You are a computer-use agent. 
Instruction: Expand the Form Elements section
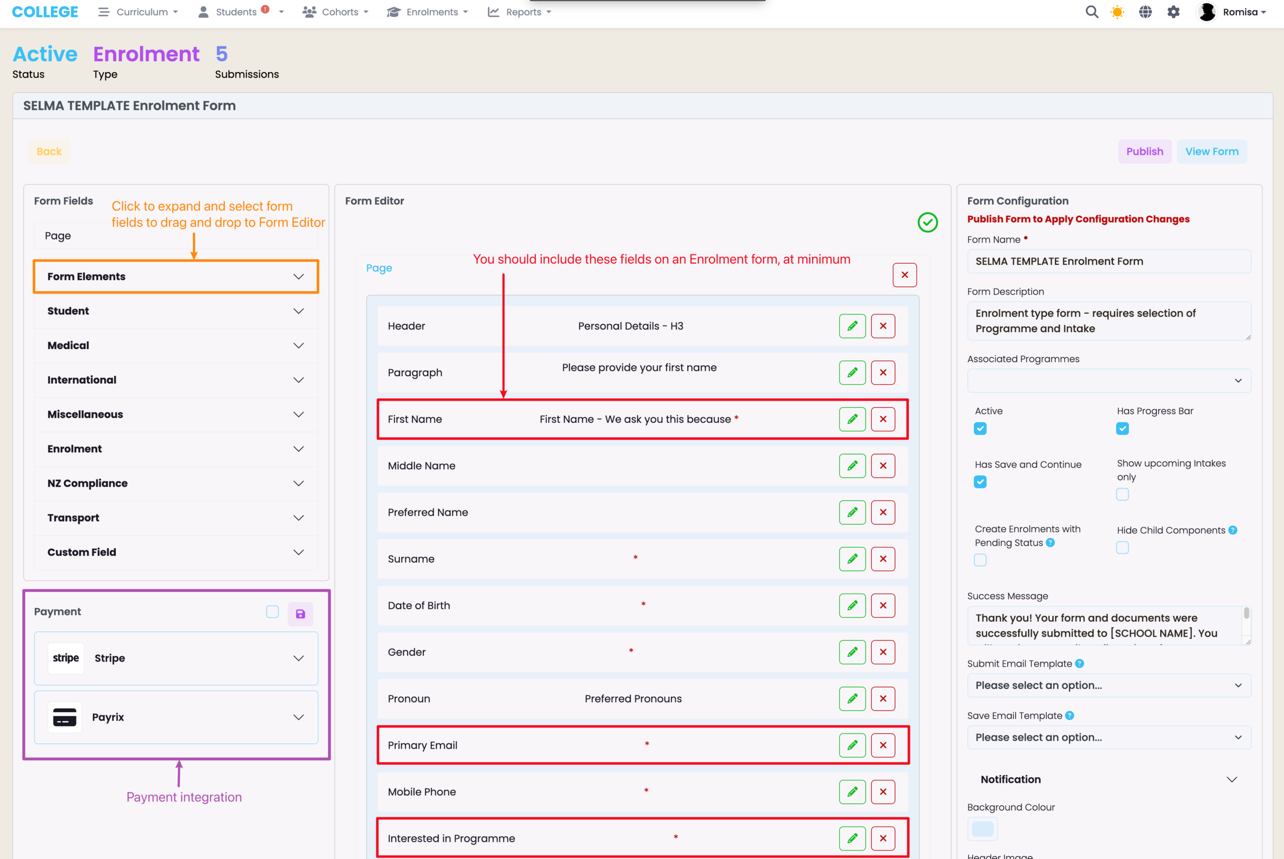(x=176, y=277)
